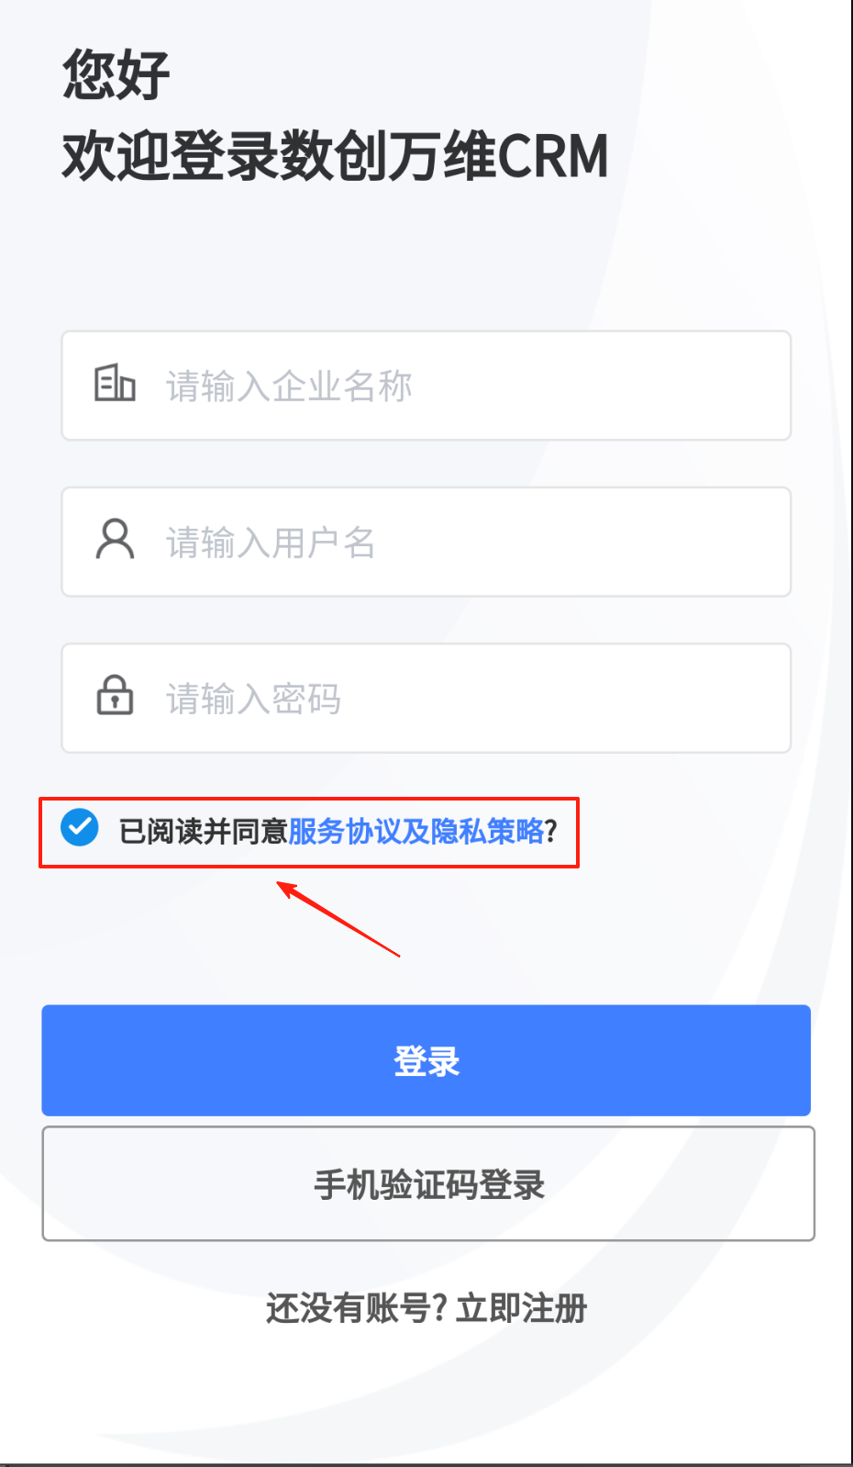
Task: Open the 服务协议及隐私策略 link
Action: coord(416,832)
